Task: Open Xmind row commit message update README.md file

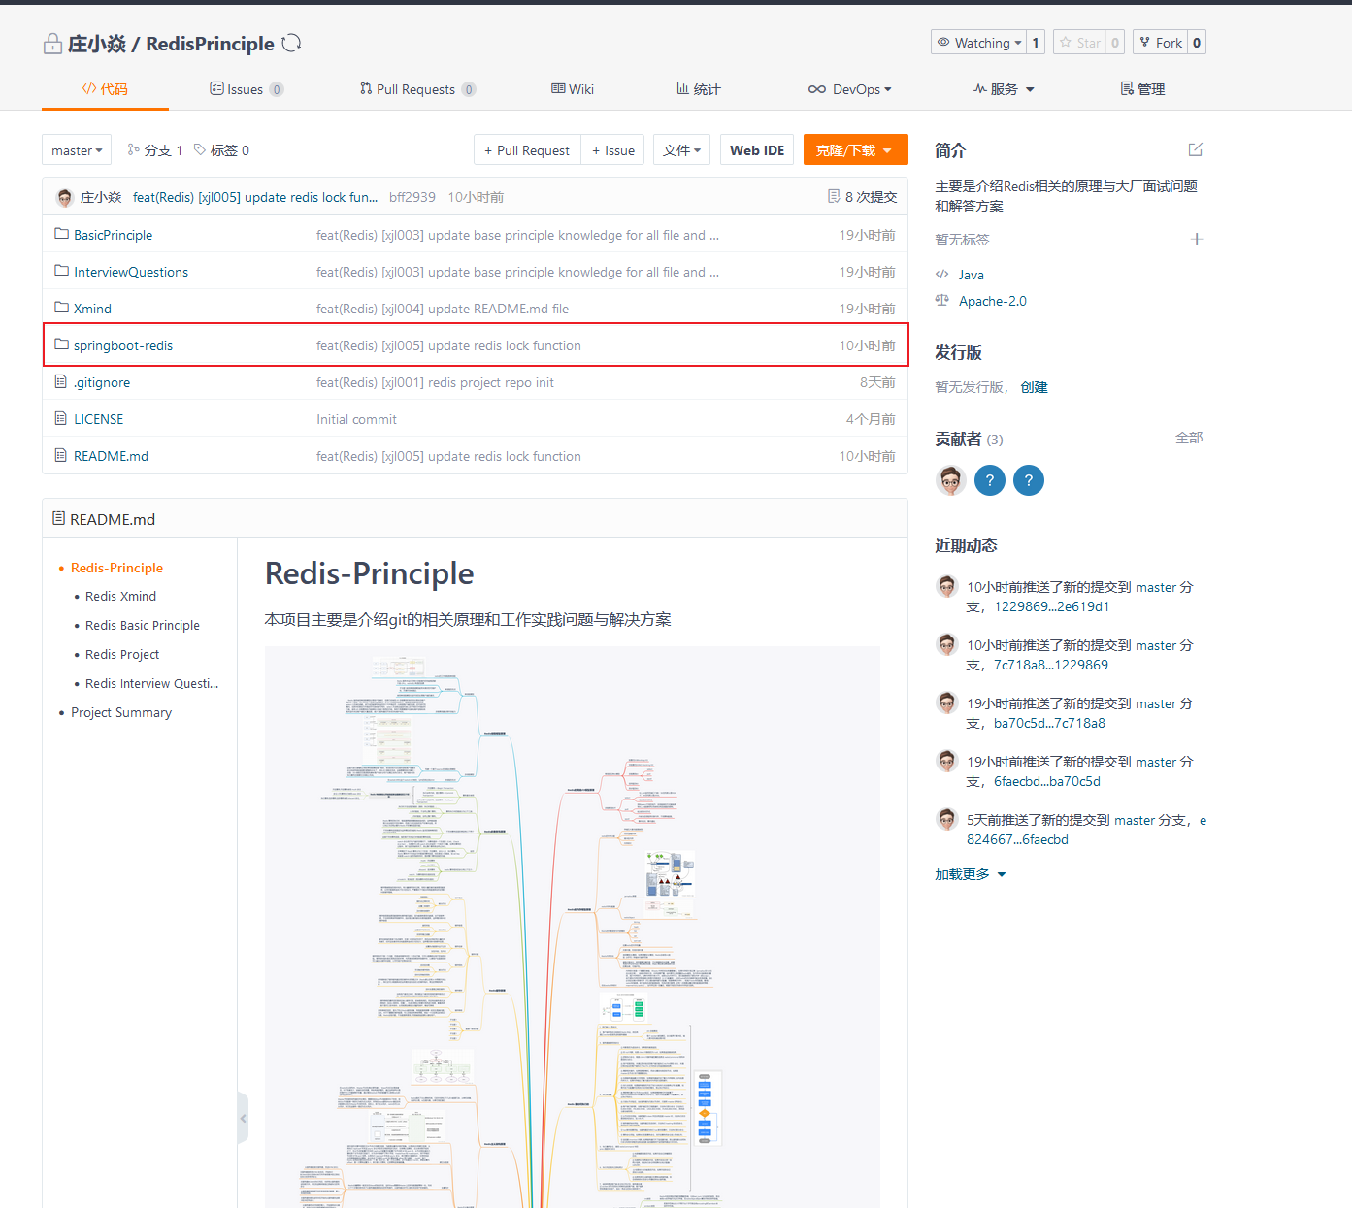Action: click(x=443, y=309)
